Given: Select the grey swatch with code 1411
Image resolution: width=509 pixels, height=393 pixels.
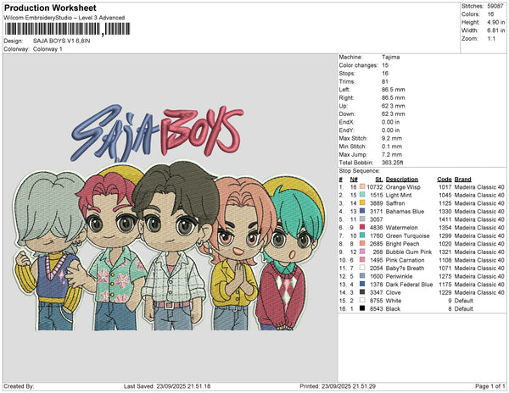Looking at the screenshot, I should coord(362,219).
